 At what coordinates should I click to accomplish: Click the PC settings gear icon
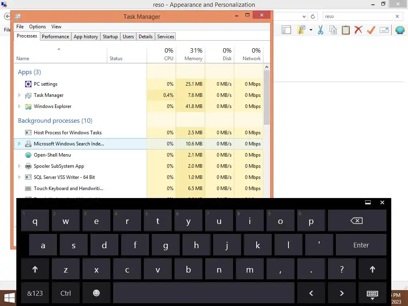click(x=28, y=84)
